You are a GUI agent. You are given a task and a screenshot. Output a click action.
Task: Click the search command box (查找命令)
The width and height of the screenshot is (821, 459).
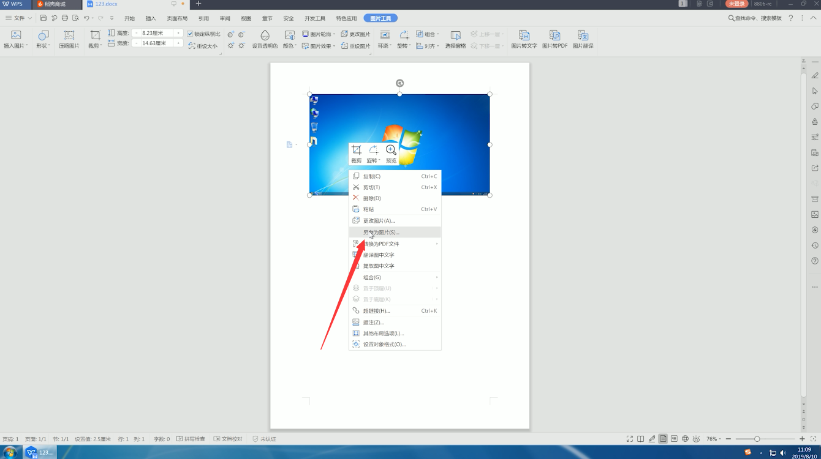755,18
